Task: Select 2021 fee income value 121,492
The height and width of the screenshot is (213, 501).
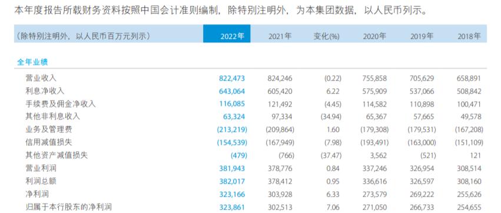Action: pos(279,104)
